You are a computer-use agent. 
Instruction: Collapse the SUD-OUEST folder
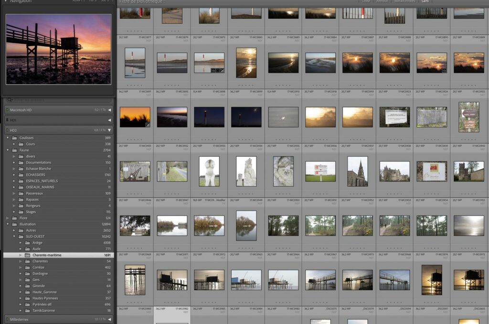click(x=14, y=236)
